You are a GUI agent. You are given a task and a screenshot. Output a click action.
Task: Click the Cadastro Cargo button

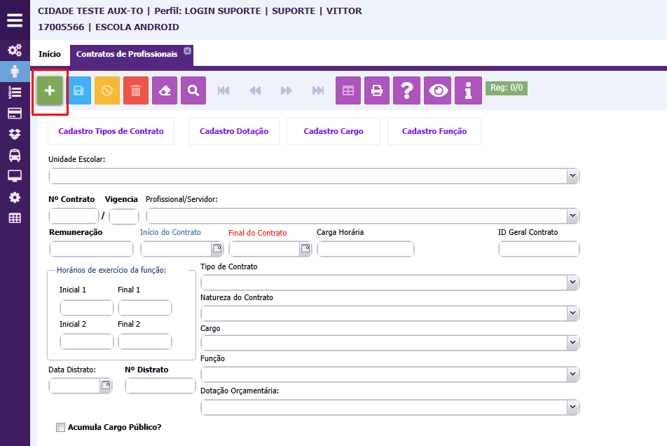333,131
